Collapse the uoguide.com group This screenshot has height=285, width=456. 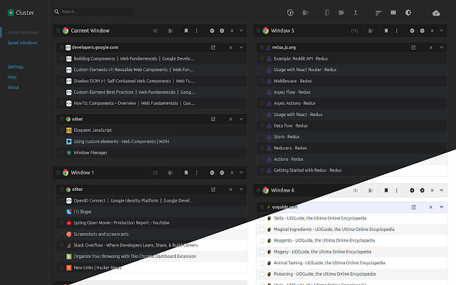click(x=442, y=207)
